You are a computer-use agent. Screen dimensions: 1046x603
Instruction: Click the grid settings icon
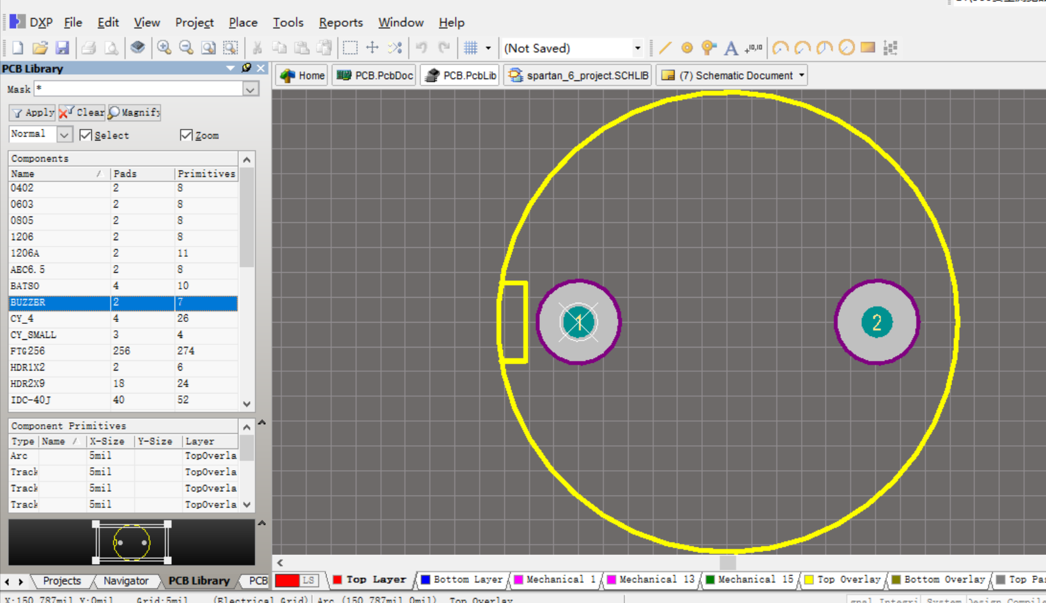(x=471, y=48)
